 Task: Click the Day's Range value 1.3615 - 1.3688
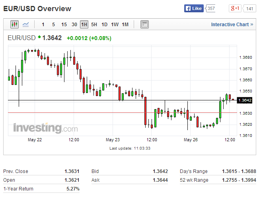click(239, 171)
